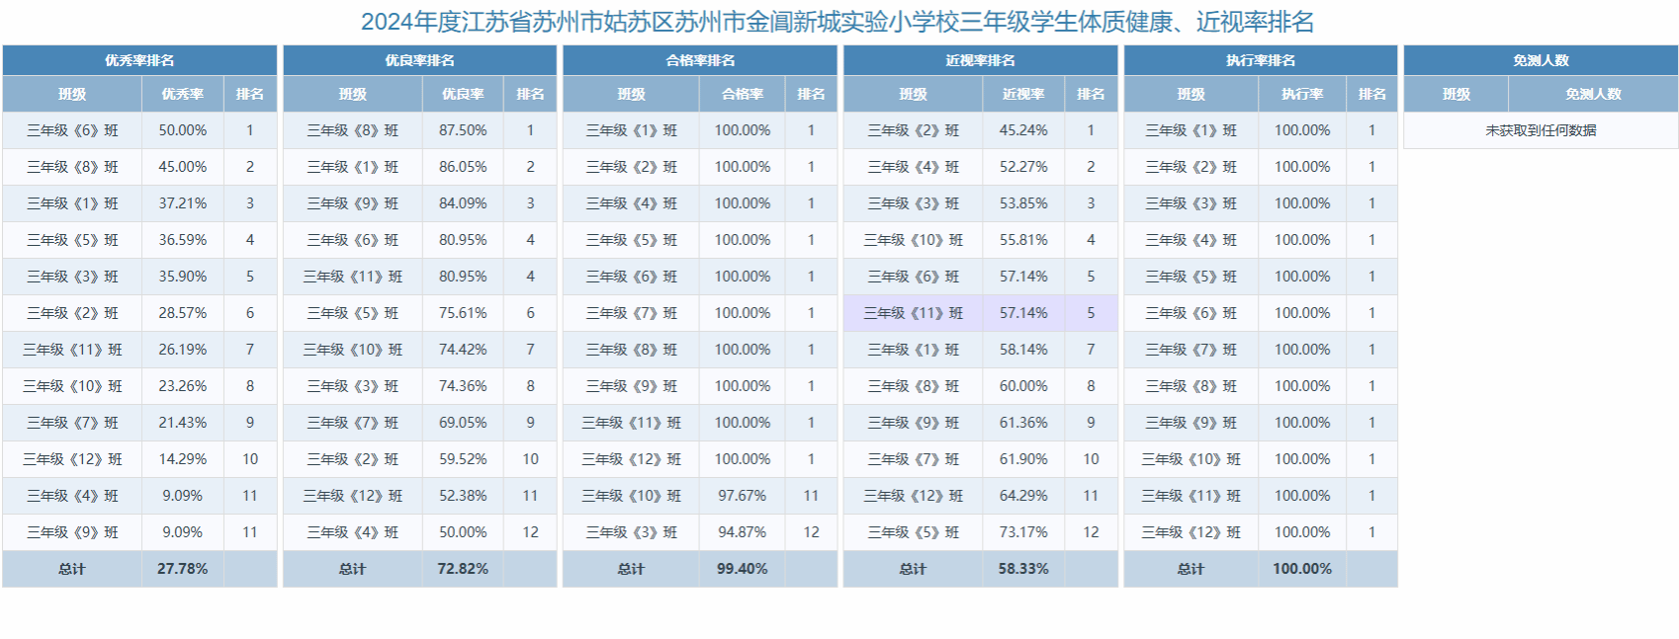
Task: Click the 87.50% value for 三年级《8》班
Action: pyautogui.click(x=463, y=130)
